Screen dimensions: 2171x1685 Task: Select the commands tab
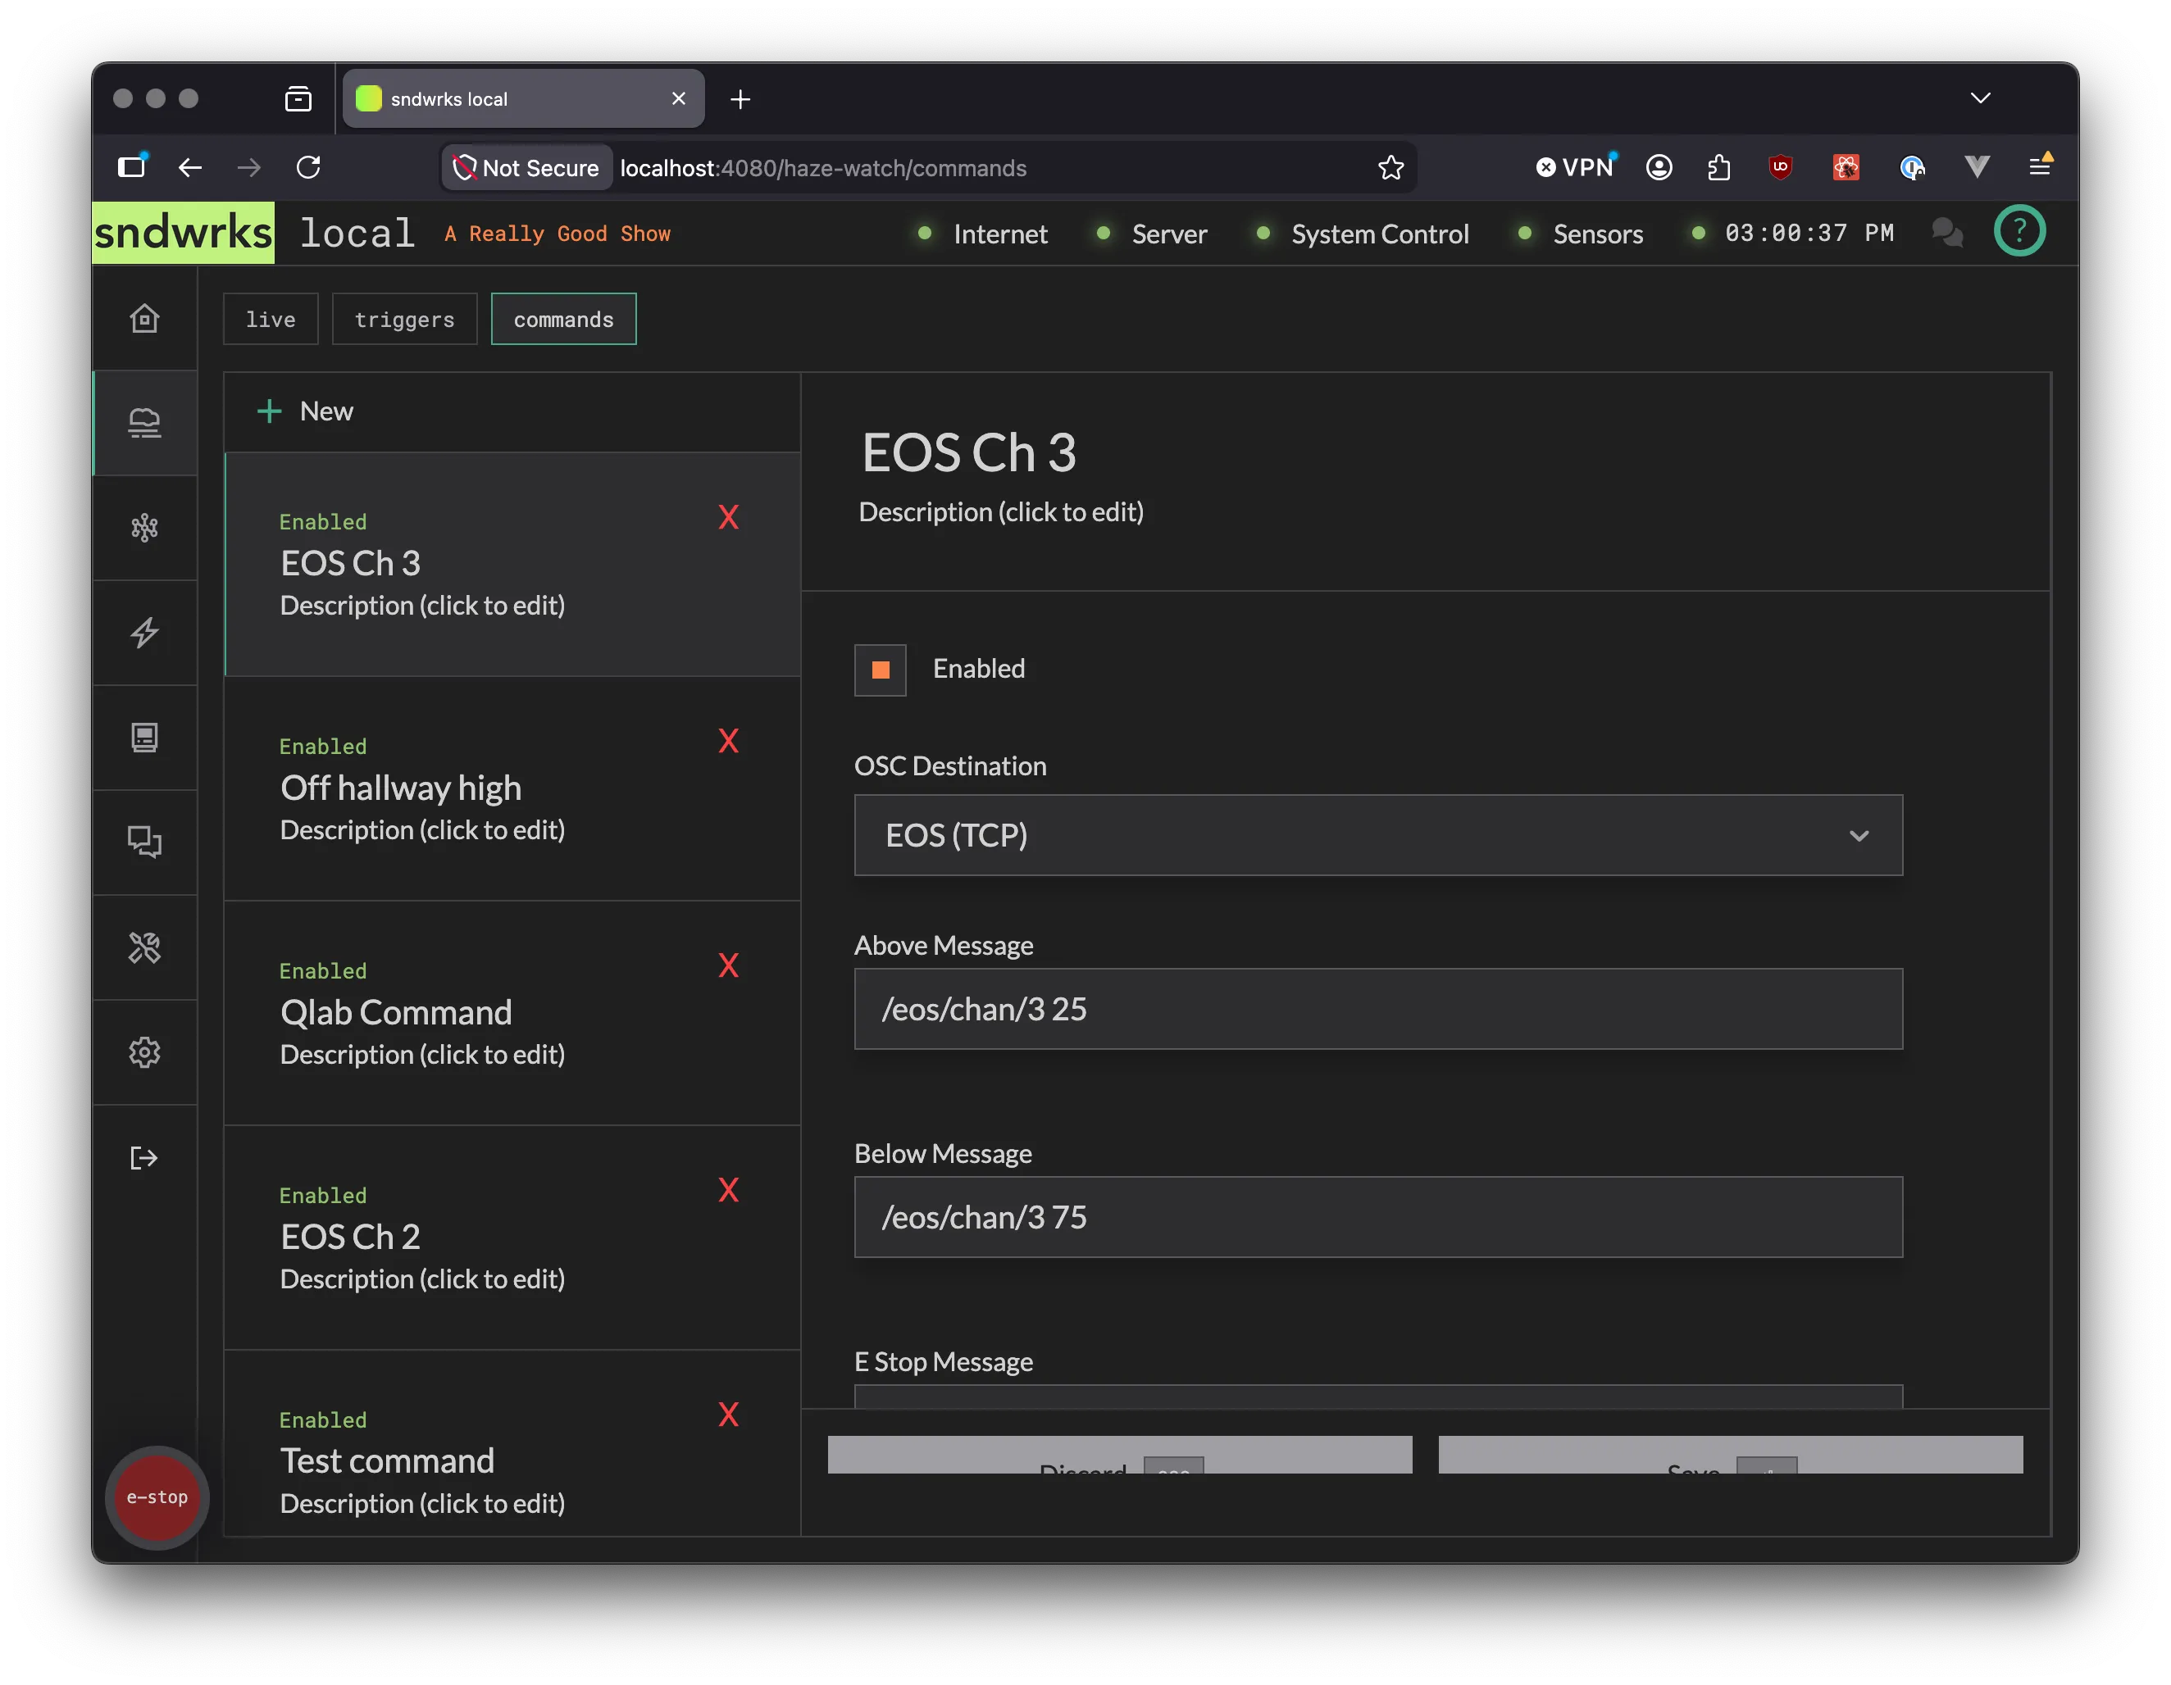(x=563, y=320)
